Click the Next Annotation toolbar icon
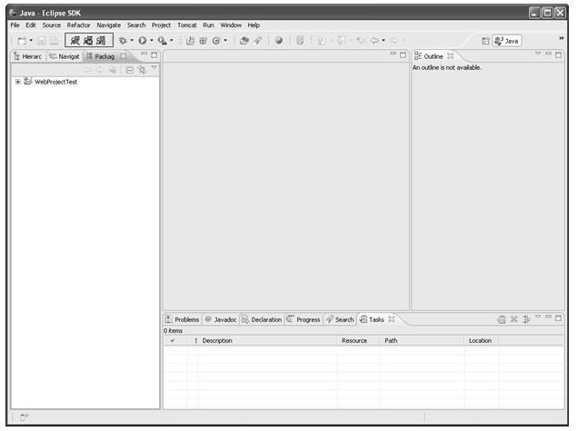Image resolution: width=577 pixels, height=431 pixels. (322, 41)
